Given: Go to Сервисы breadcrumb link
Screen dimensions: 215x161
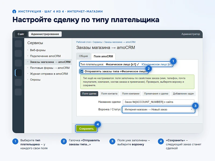Looking at the screenshot, I should [97, 42].
